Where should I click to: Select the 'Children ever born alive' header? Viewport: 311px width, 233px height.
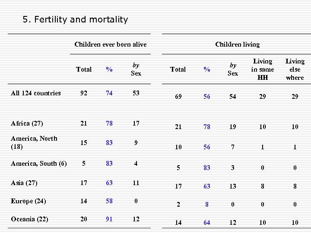point(110,44)
